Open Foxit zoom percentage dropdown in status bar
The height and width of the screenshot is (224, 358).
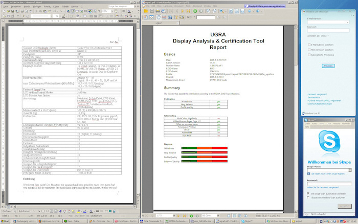pyautogui.click(x=218, y=215)
